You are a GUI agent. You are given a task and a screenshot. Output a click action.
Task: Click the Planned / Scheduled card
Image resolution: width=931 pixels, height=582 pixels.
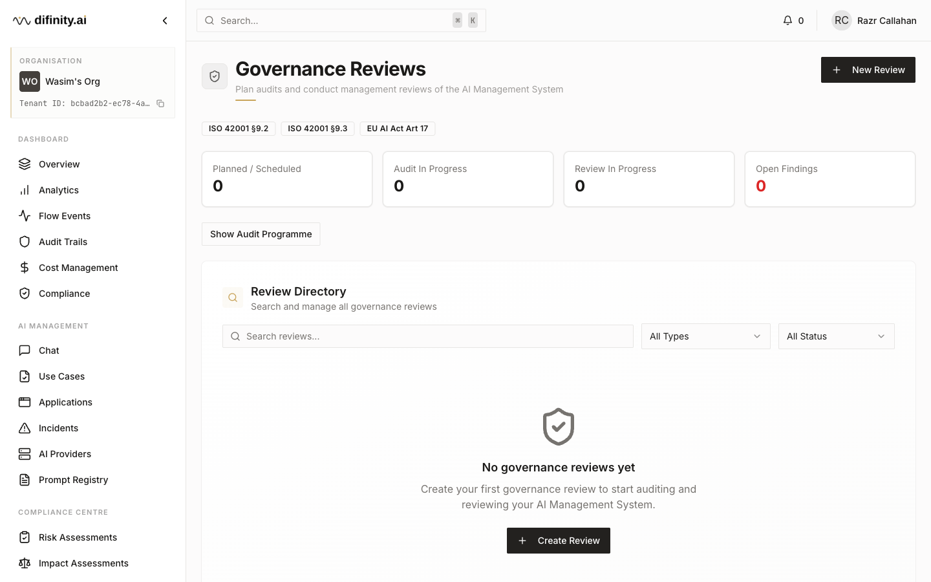point(287,179)
